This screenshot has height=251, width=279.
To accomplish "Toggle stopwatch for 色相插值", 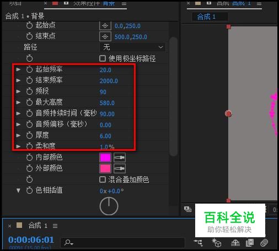I will click(29, 190).
